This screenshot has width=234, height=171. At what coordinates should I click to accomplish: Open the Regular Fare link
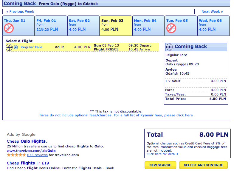31,47
